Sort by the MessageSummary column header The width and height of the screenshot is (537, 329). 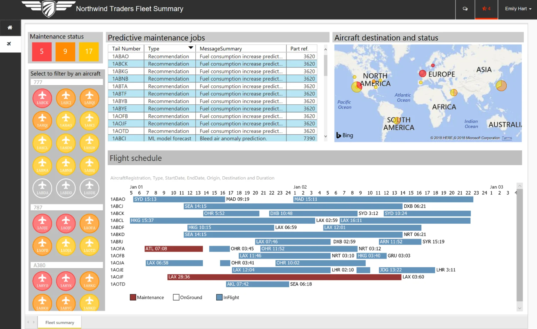point(241,49)
